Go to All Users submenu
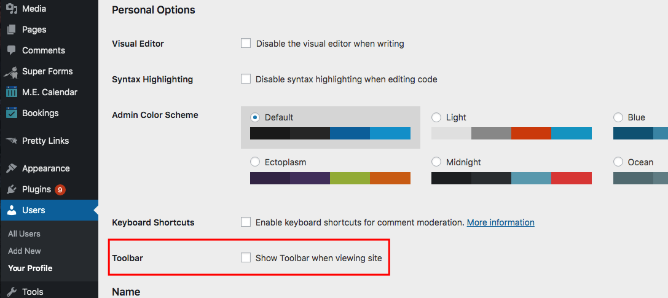Screen dimensions: 668x298 pos(25,233)
